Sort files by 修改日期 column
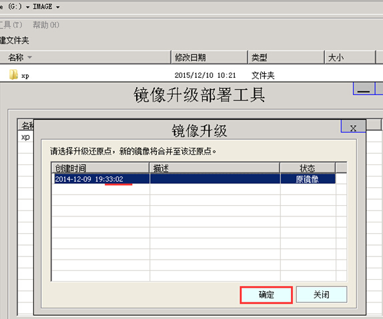Image resolution: width=383 pixels, height=319 pixels. 209,57
